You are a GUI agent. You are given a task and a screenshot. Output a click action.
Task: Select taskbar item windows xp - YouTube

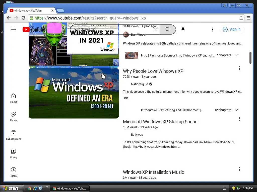pyautogui.click(x=70, y=188)
